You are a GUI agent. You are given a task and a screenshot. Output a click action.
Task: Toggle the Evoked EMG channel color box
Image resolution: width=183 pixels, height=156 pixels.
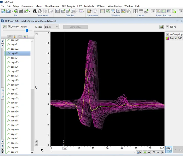pos(168,38)
